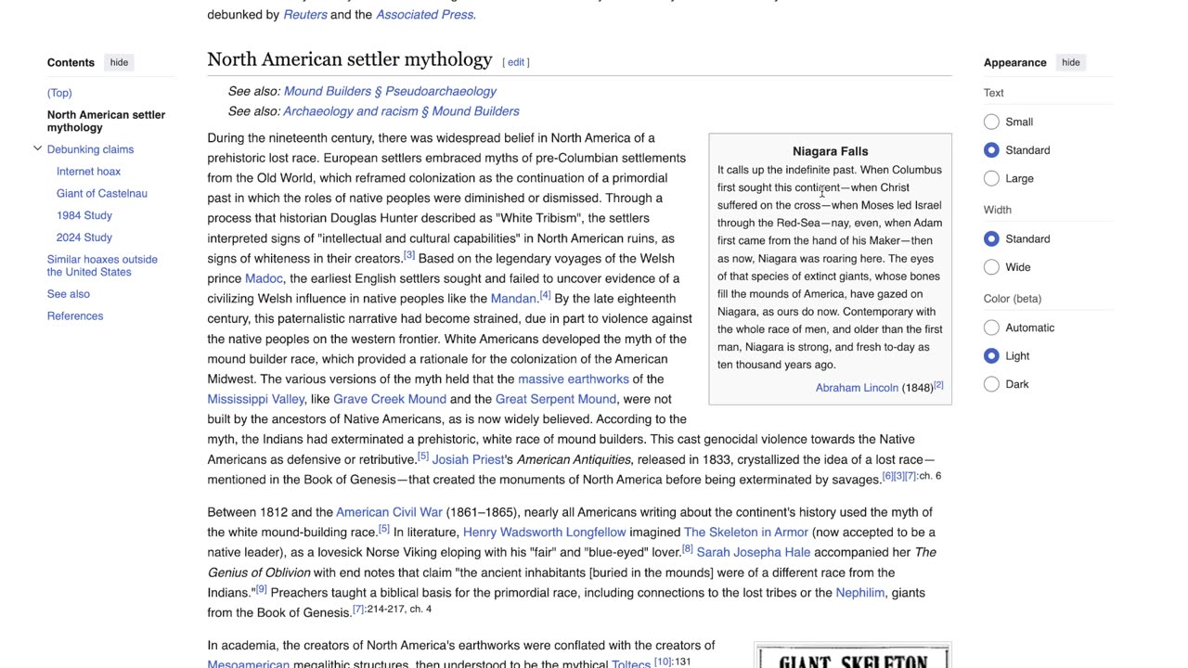This screenshot has width=1188, height=668.
Task: Open citation [2] after Lincoln (1848)
Action: pyautogui.click(x=938, y=385)
